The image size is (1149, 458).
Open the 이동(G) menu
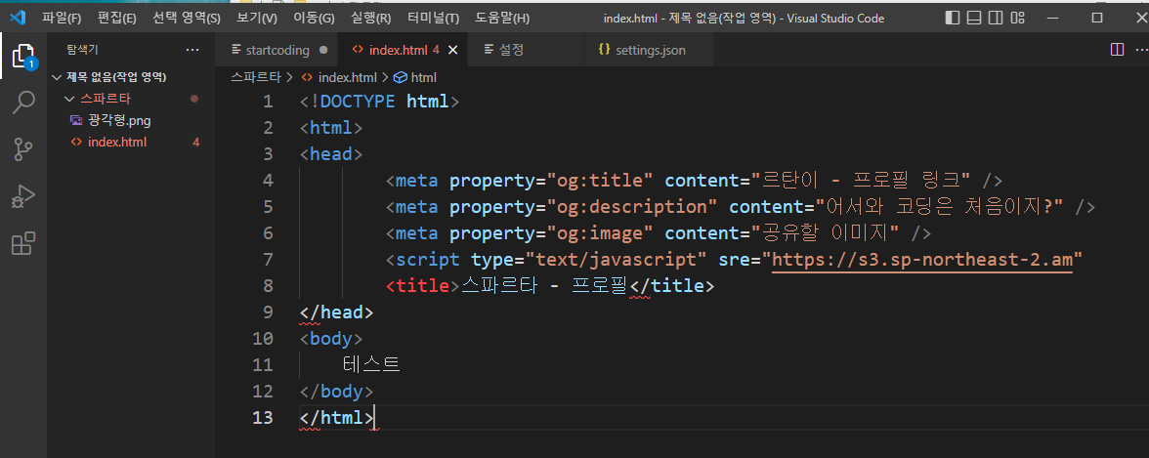314,18
